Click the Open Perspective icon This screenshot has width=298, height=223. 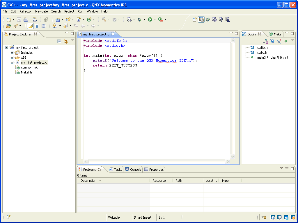(x=194, y=19)
